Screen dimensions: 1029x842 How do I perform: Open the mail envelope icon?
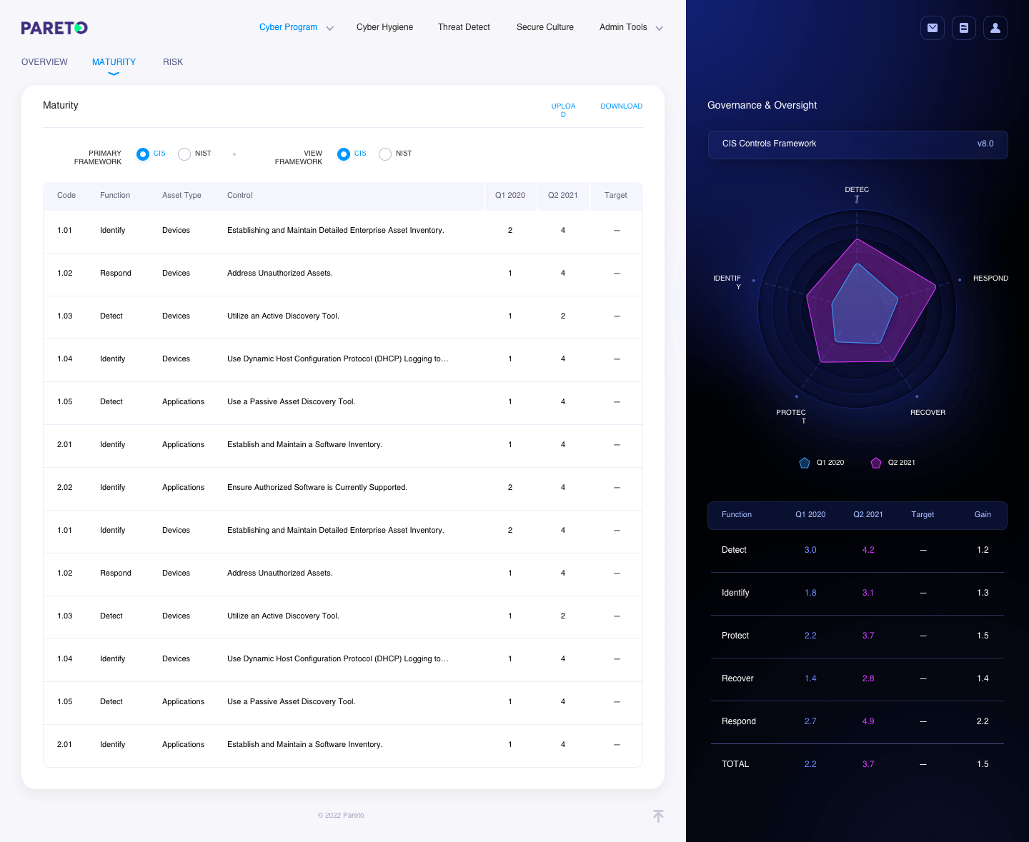[x=933, y=28]
